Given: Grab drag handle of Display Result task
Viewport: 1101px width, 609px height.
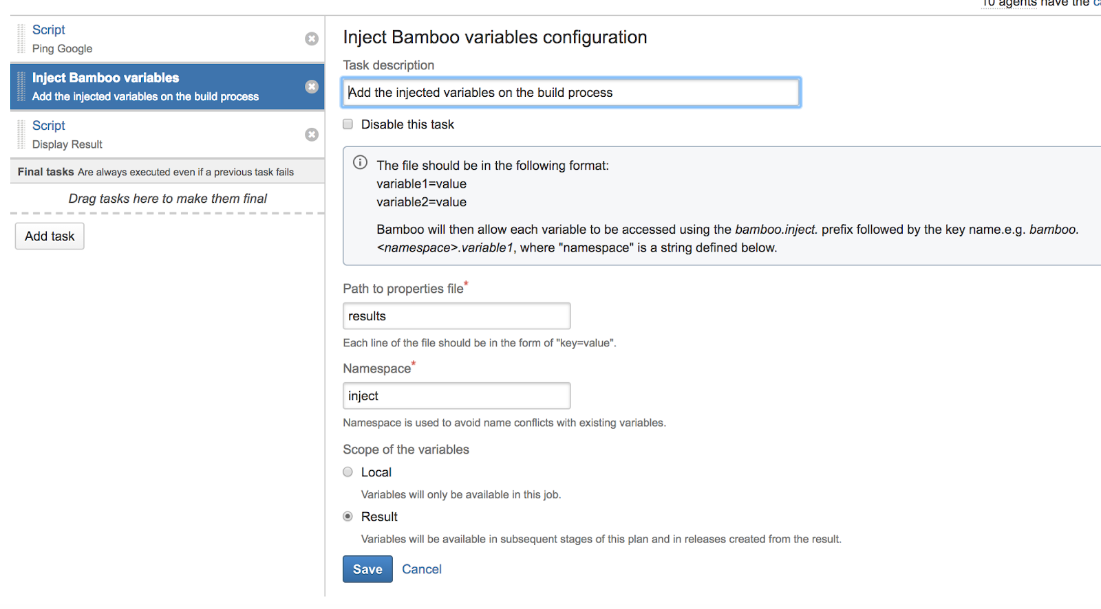Looking at the screenshot, I should 21,135.
